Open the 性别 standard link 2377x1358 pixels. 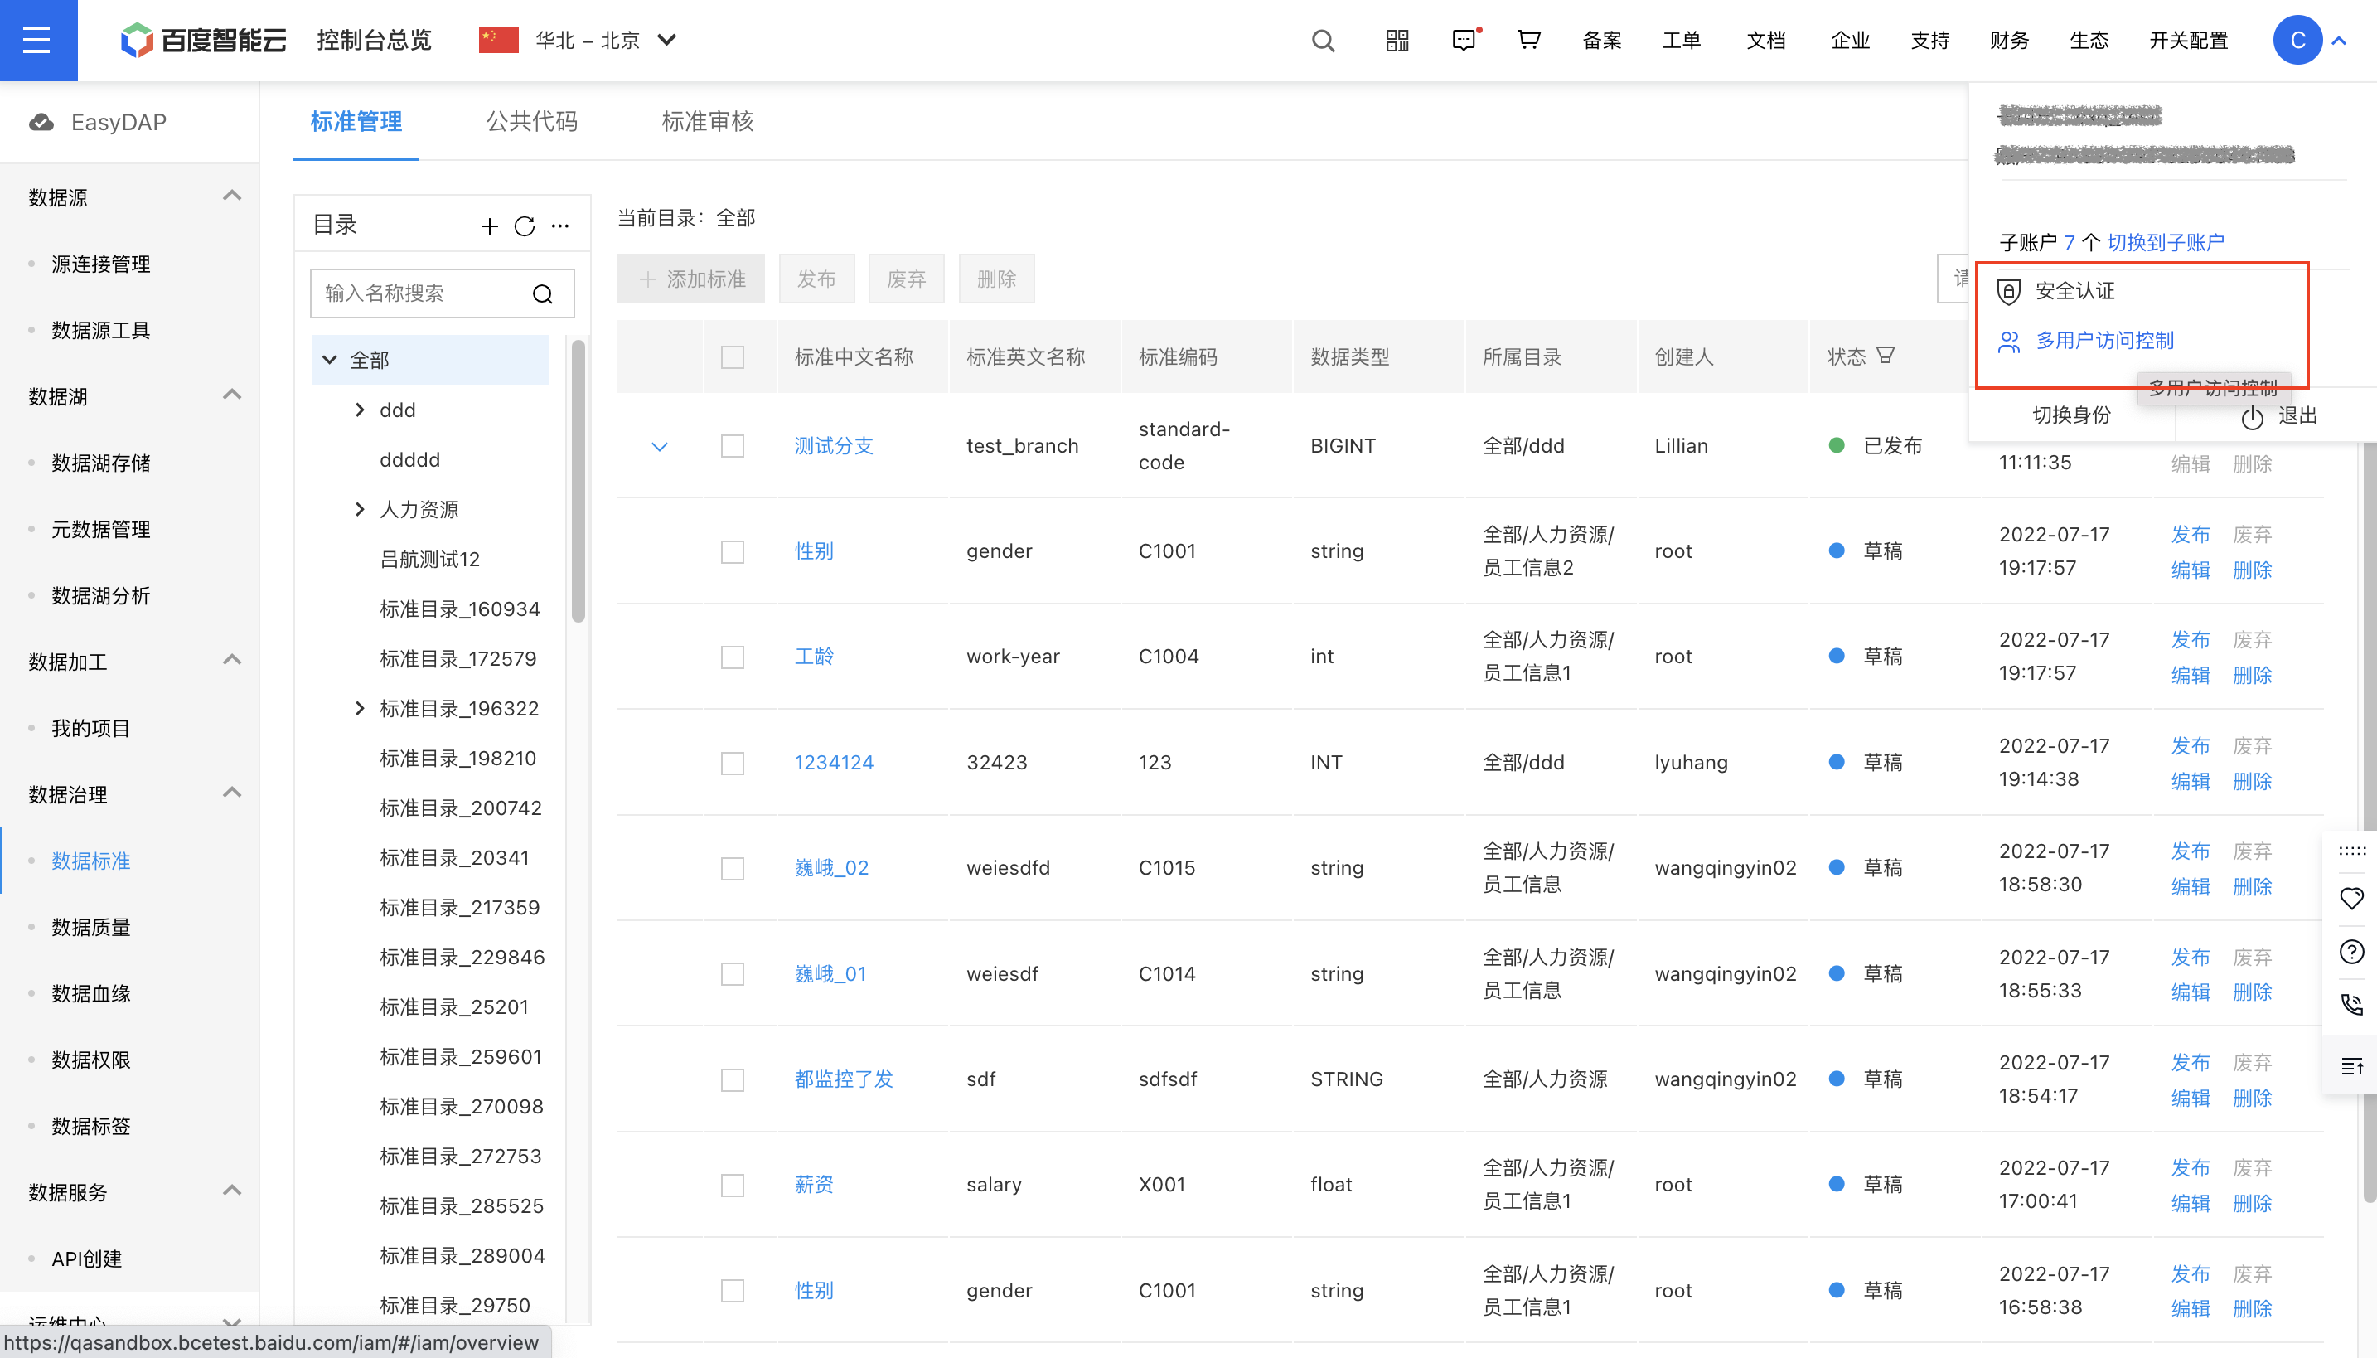[813, 551]
